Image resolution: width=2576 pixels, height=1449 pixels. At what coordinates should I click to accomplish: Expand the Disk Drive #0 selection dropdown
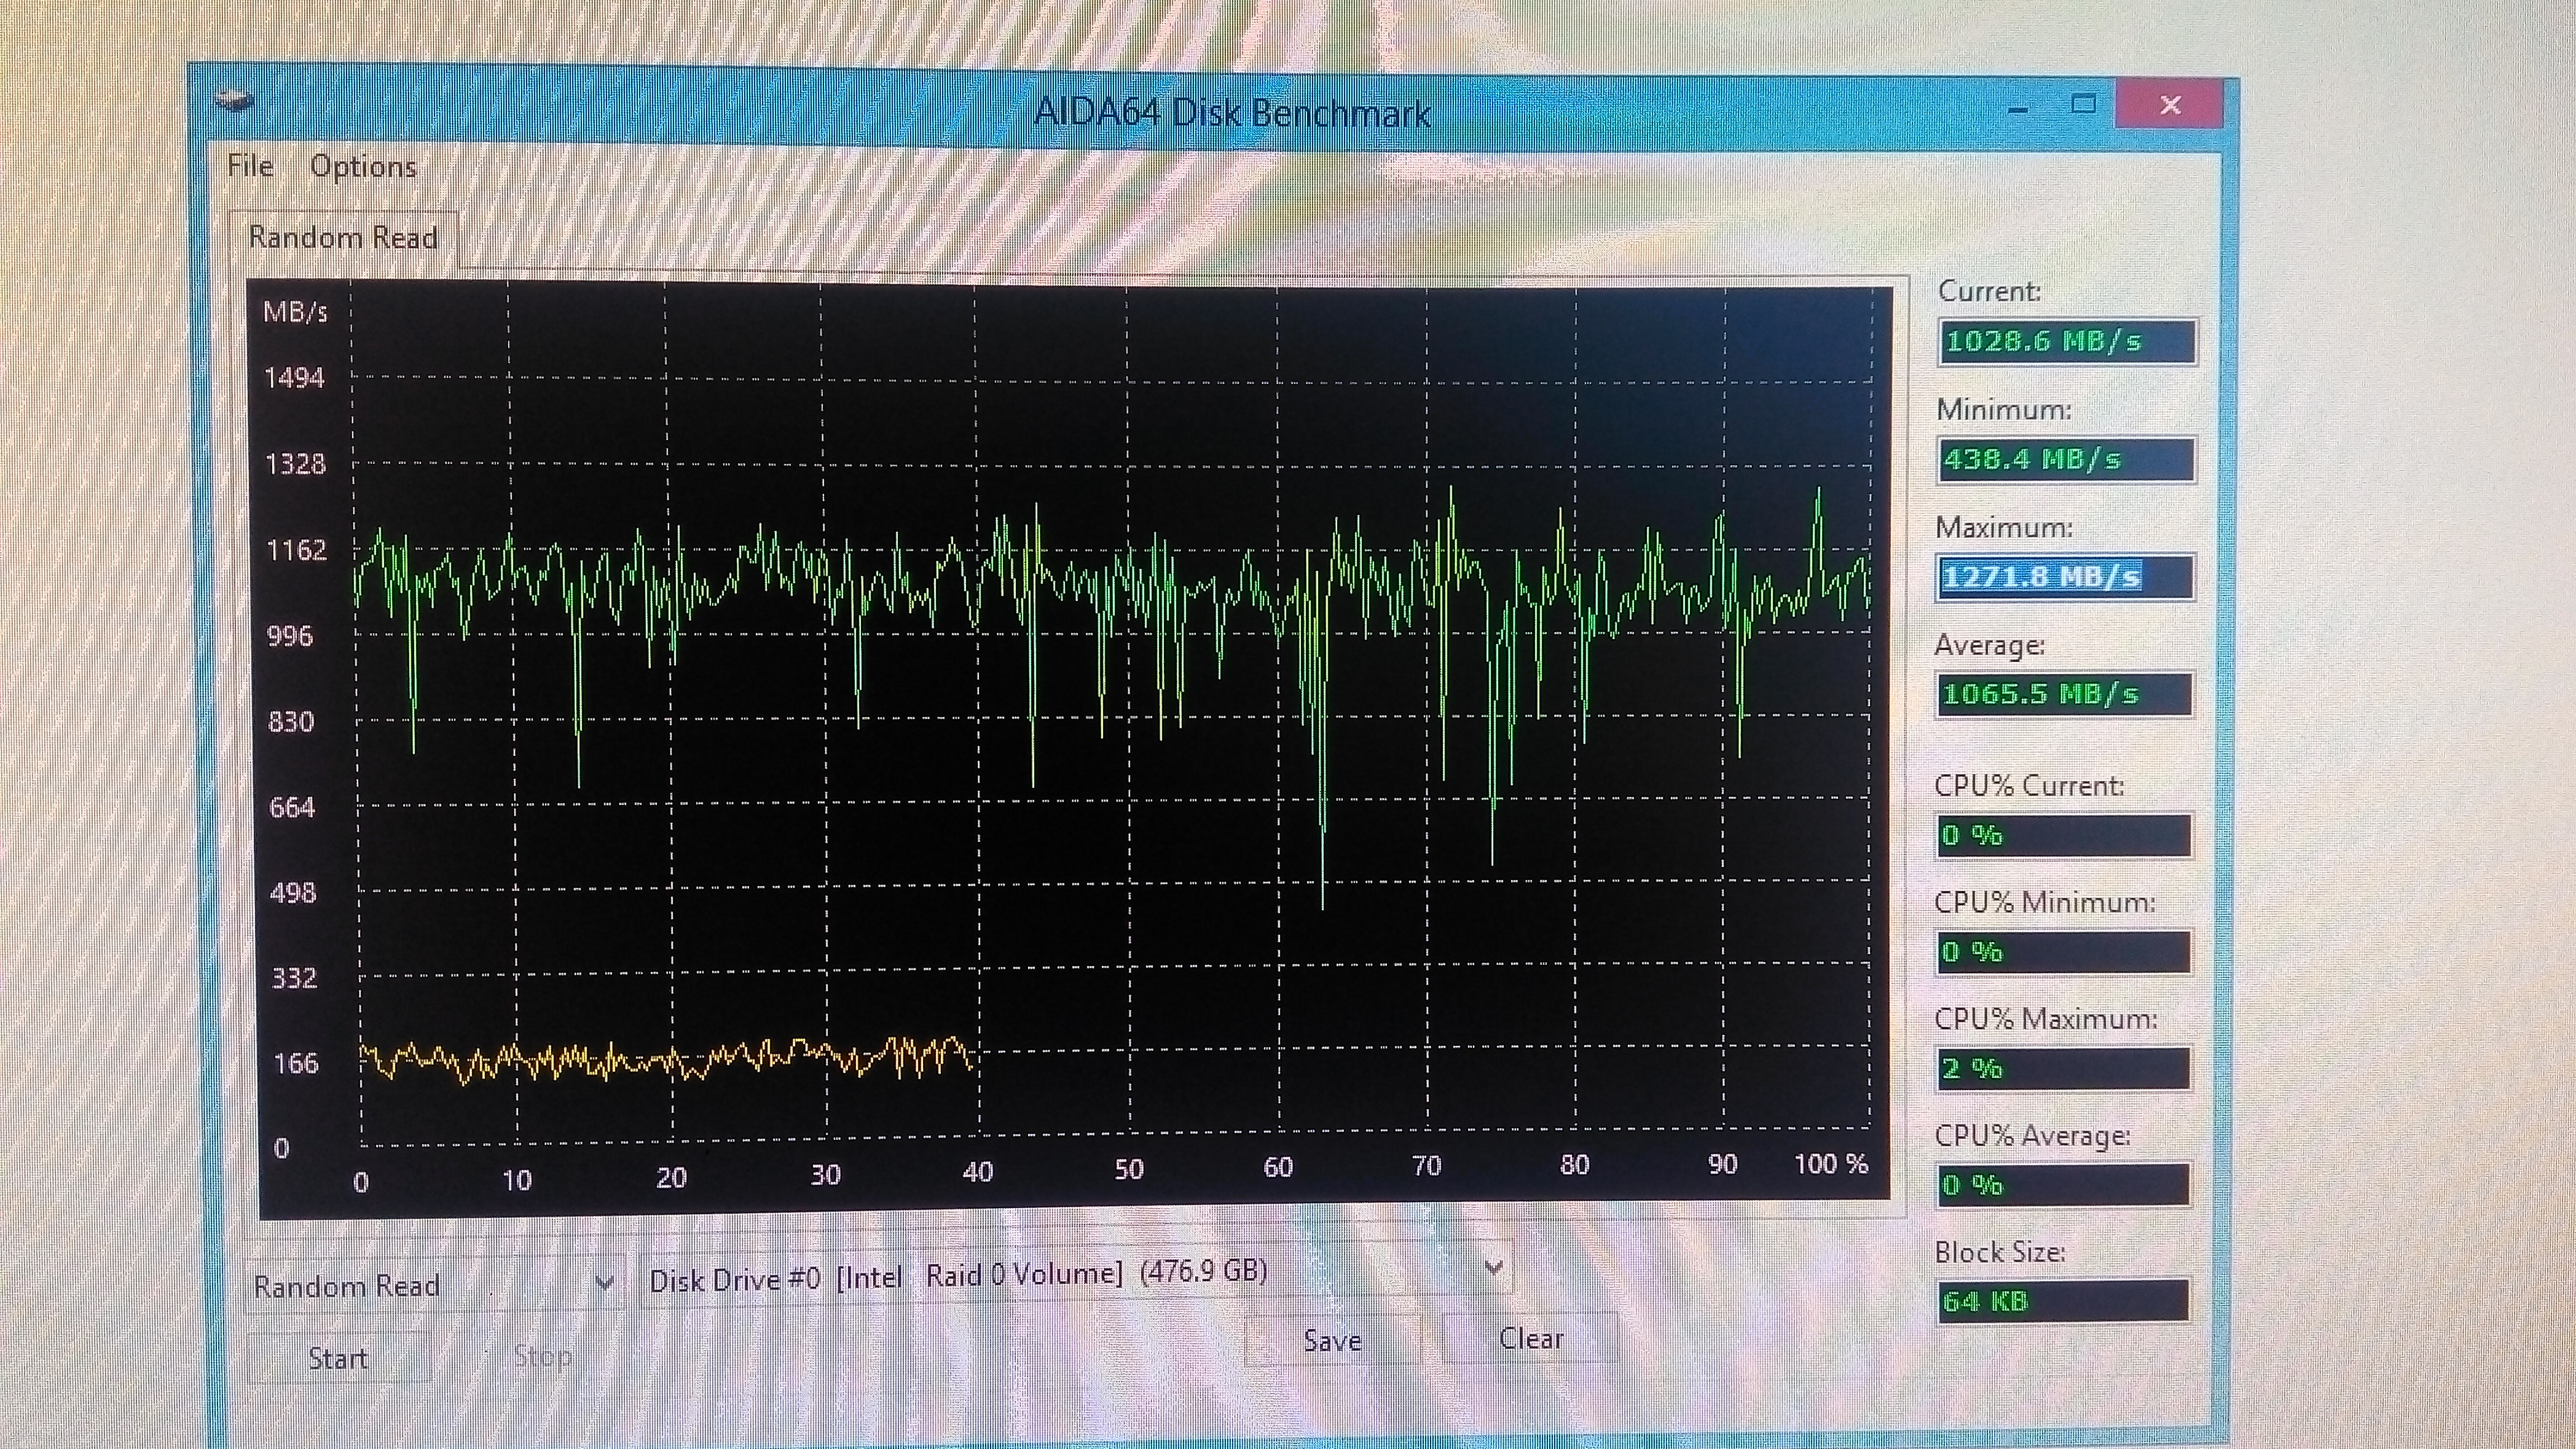pyautogui.click(x=1494, y=1268)
